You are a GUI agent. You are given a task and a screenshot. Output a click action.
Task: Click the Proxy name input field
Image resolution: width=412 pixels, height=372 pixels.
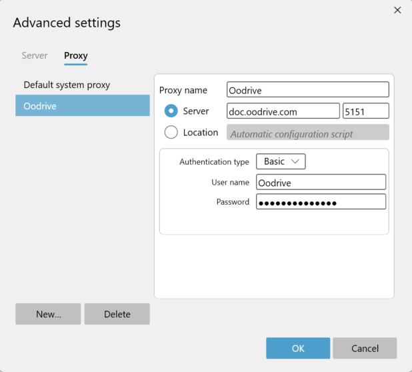[308, 89]
